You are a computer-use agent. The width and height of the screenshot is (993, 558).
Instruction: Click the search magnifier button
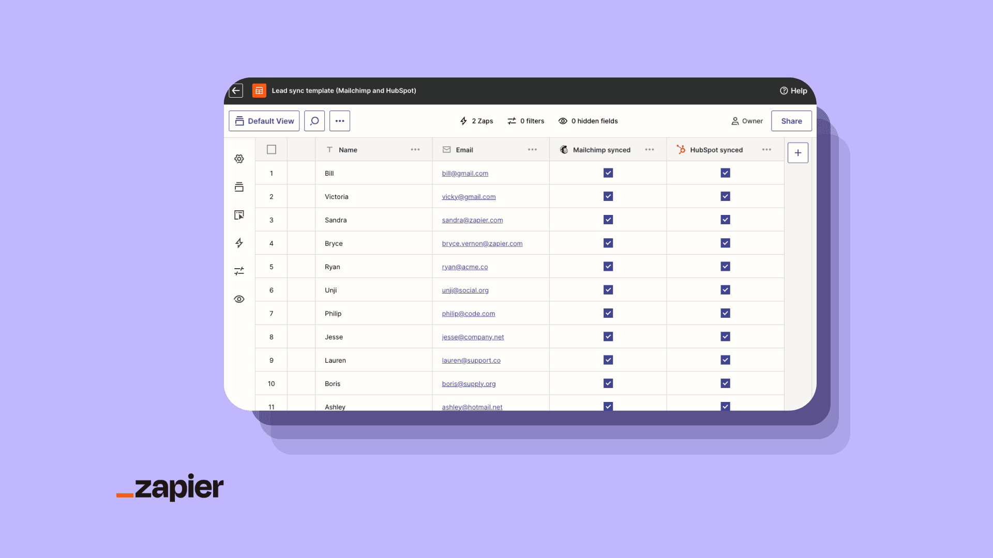[x=314, y=121]
